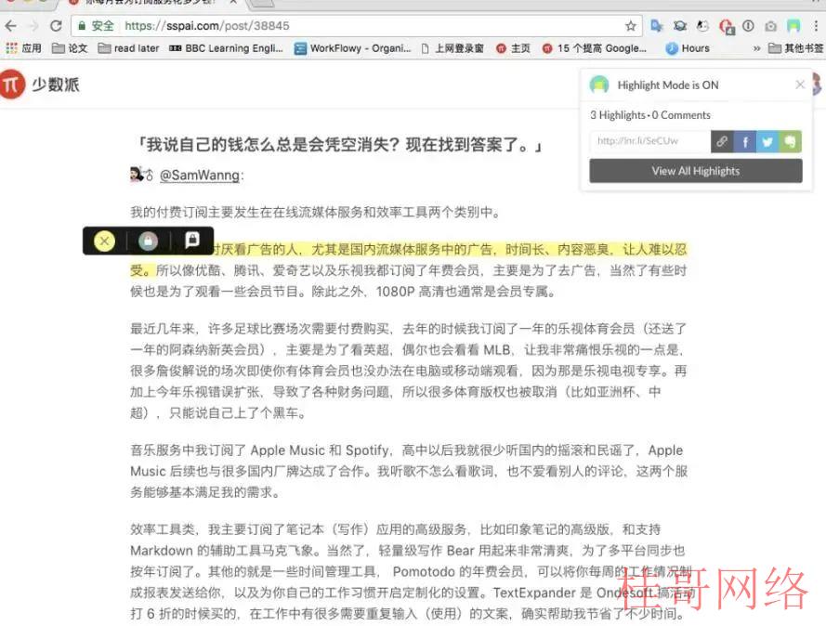The width and height of the screenshot is (826, 626).
Task: Open the 其他书签 folder
Action: [796, 48]
